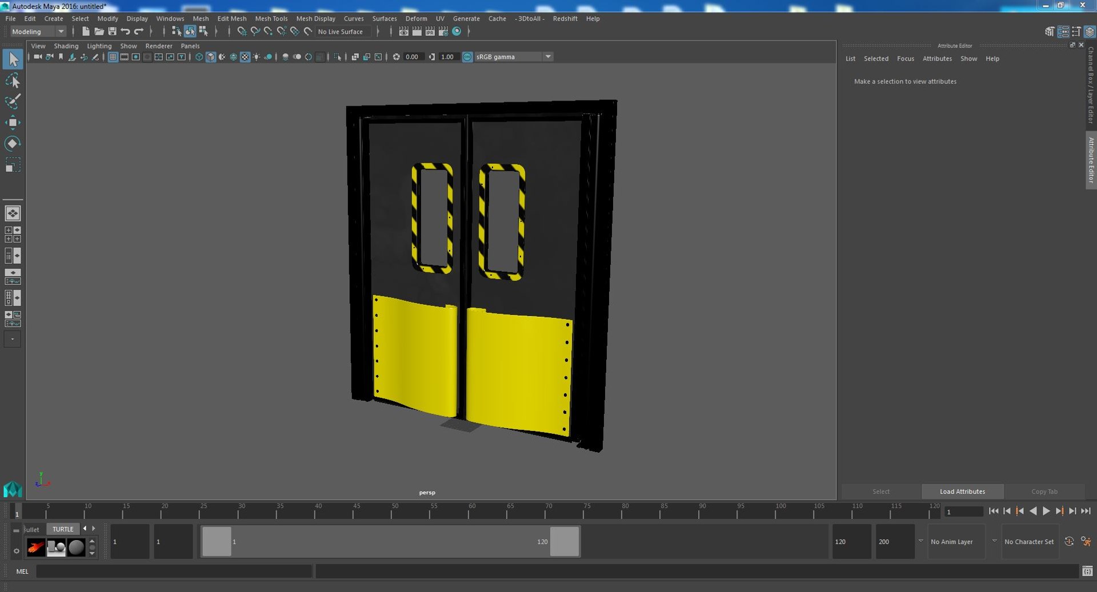Toggle snap to points
The width and height of the screenshot is (1097, 592).
[x=268, y=31]
